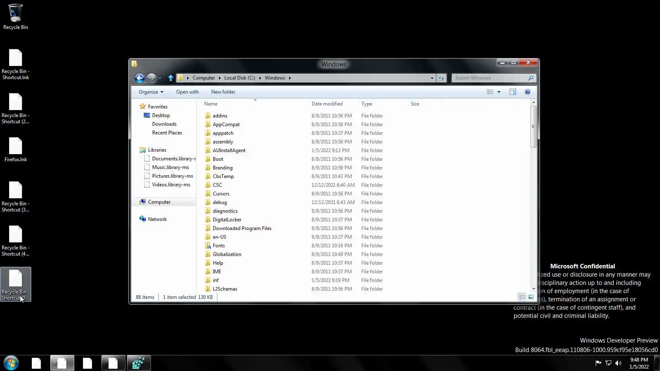The height and width of the screenshot is (371, 660).
Task: Click the Action Center flag tray icon
Action: click(x=598, y=363)
